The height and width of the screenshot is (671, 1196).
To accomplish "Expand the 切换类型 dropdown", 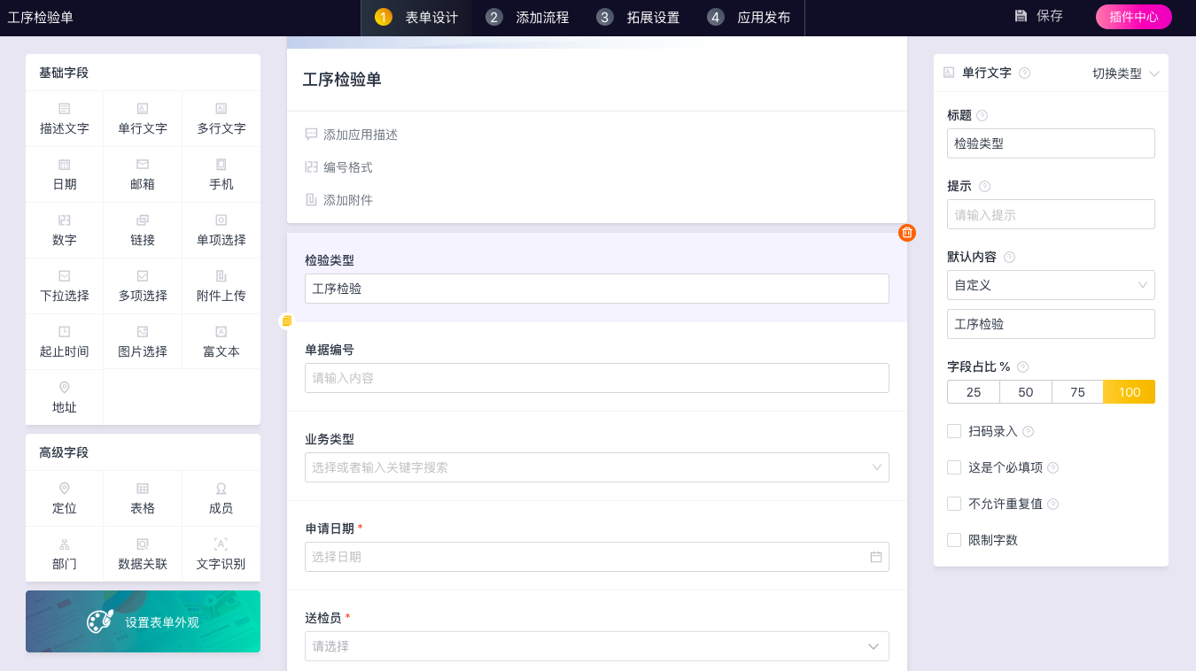I will click(1126, 73).
